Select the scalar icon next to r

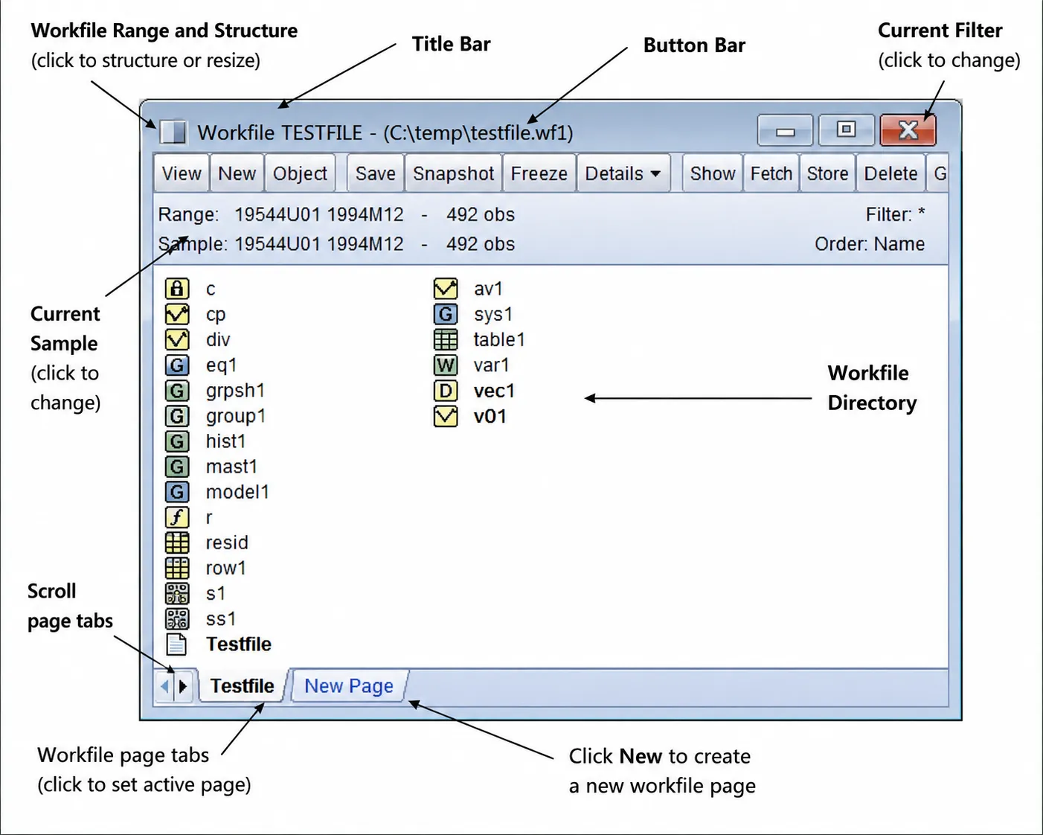177,517
